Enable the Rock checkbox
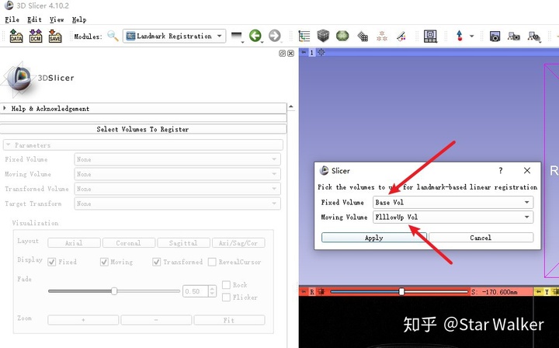 tap(226, 285)
